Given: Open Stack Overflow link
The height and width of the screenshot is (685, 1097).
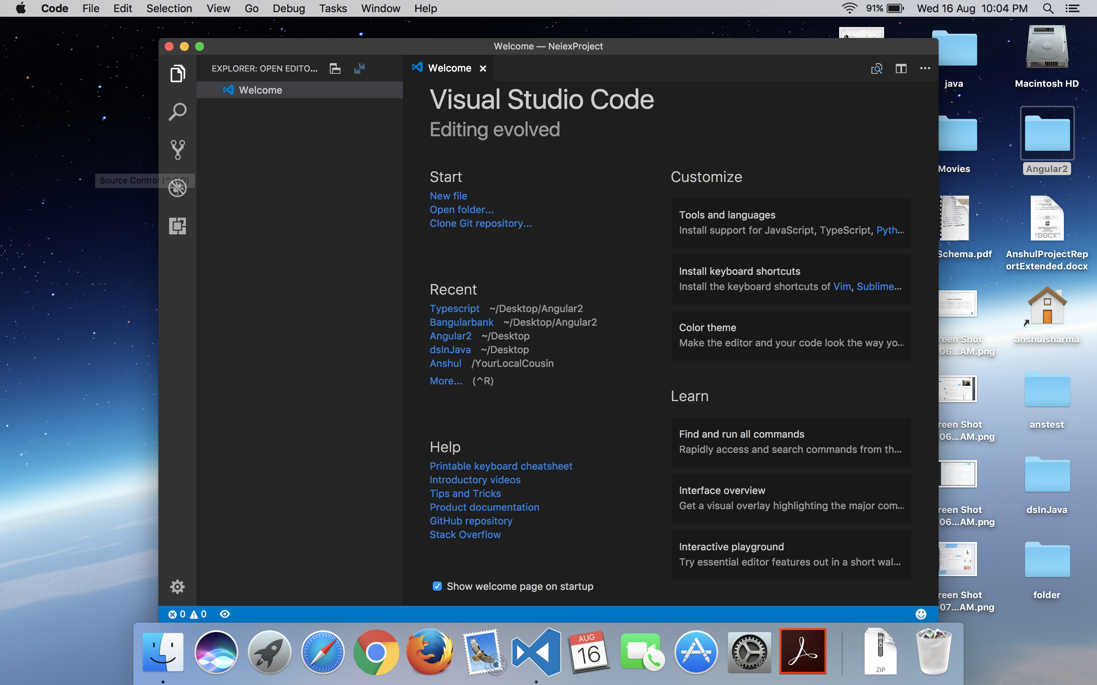Looking at the screenshot, I should pyautogui.click(x=465, y=535).
